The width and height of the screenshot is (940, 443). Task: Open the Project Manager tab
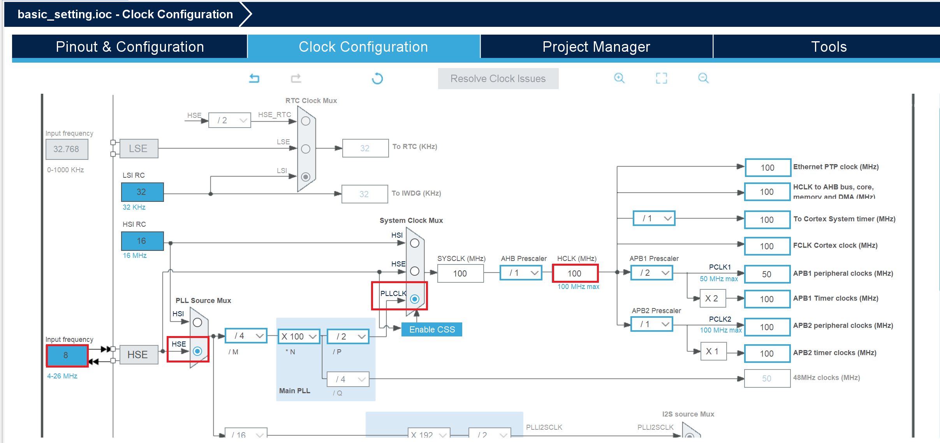[596, 47]
